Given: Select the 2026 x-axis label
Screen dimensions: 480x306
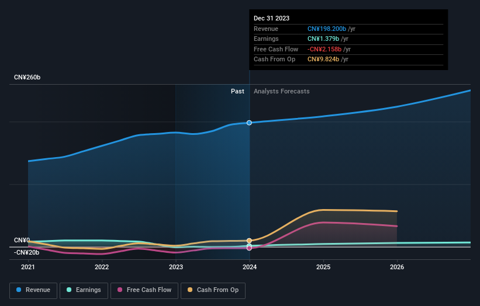Looking at the screenshot, I should [x=397, y=267].
